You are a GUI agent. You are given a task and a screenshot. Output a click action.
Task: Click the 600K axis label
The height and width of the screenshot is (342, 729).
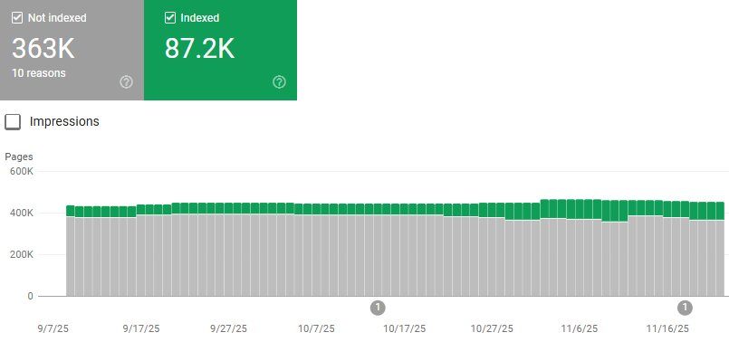[22, 171]
